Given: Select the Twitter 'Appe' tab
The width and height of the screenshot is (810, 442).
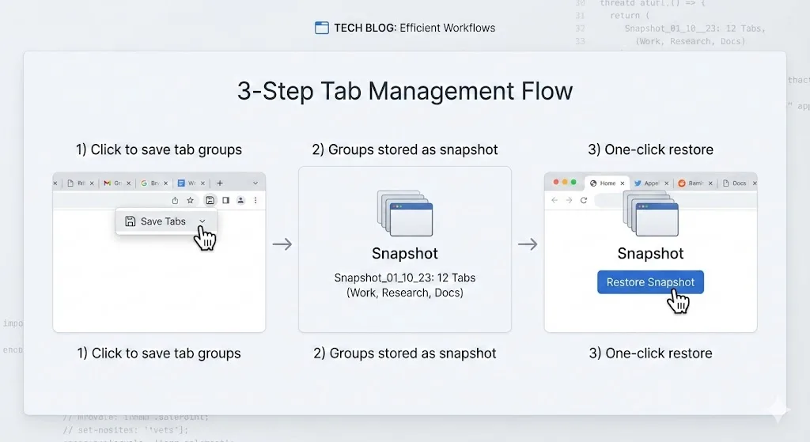Looking at the screenshot, I should click(x=651, y=183).
